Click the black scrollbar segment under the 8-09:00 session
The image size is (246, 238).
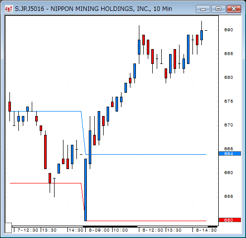[110, 227]
